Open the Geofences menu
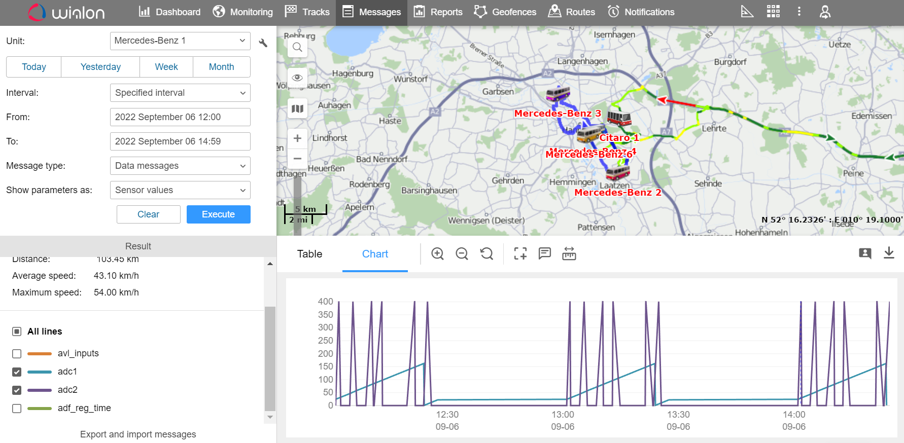The height and width of the screenshot is (443, 904). pyautogui.click(x=505, y=12)
